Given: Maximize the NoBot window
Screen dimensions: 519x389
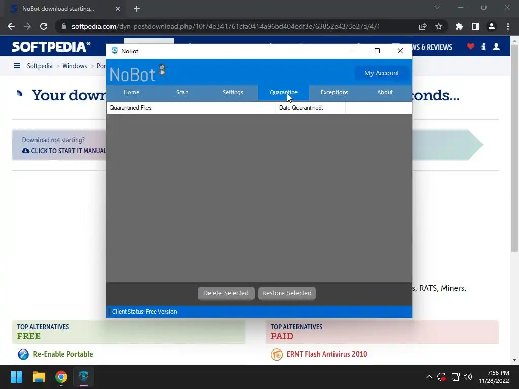Looking at the screenshot, I should coord(377,51).
